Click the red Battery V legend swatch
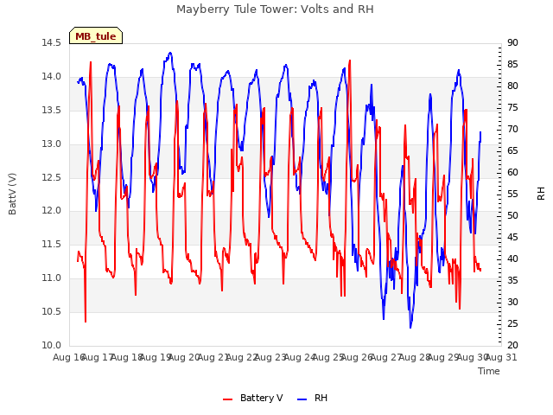 tap(228, 399)
